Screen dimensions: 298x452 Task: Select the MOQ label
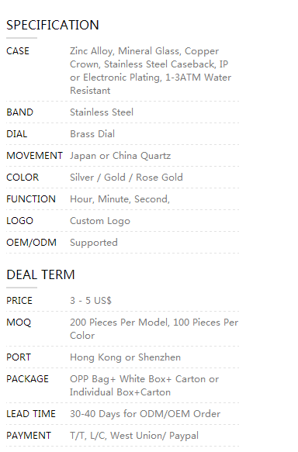pos(19,323)
